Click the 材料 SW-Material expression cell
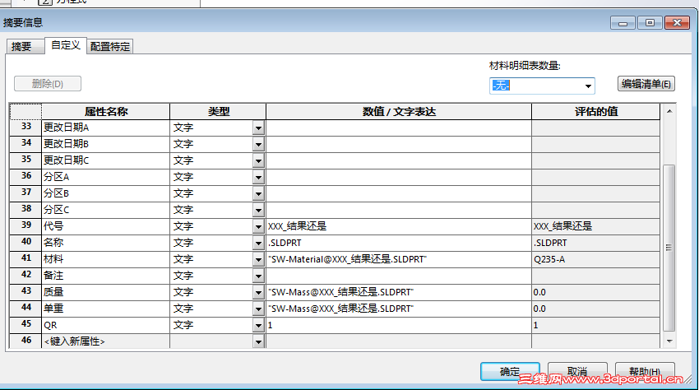The height and width of the screenshot is (390, 699). point(399,259)
